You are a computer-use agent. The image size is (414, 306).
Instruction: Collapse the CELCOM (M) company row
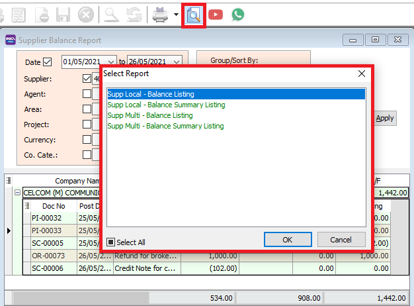coord(17,193)
